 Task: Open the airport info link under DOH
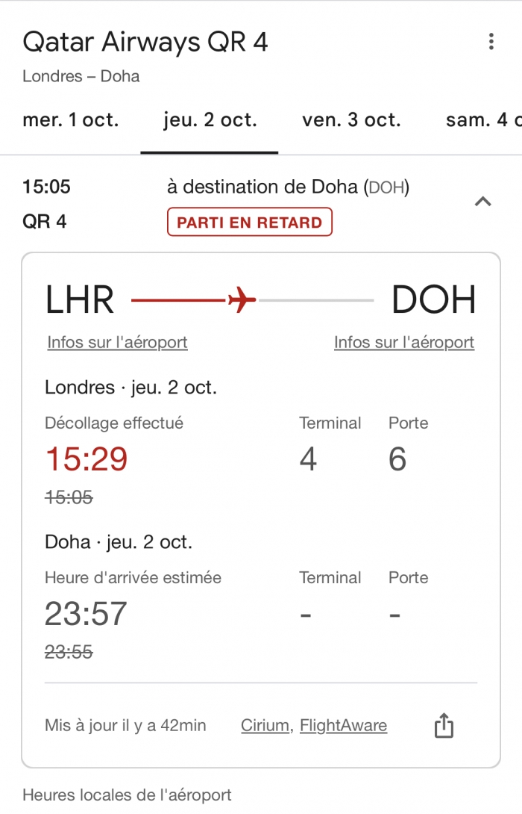click(x=404, y=342)
